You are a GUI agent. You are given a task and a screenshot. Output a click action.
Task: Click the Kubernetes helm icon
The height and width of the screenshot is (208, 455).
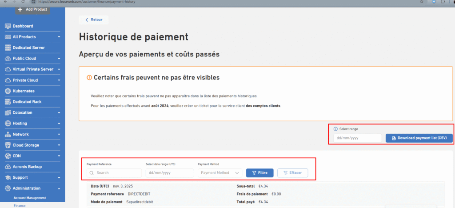(x=8, y=91)
